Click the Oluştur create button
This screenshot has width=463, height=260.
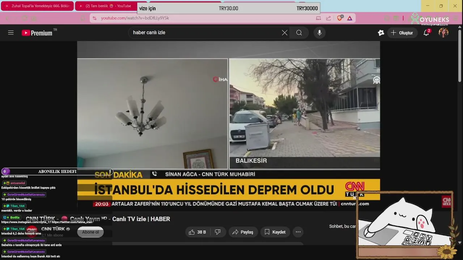[402, 33]
